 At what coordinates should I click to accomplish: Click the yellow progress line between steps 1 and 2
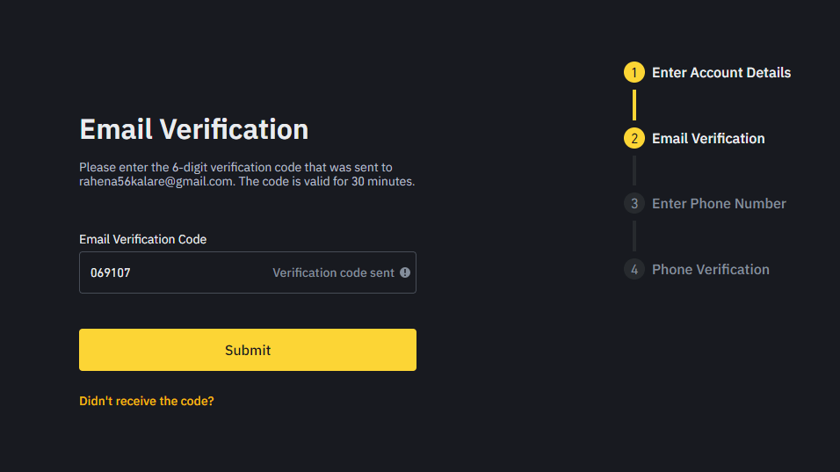(634, 105)
